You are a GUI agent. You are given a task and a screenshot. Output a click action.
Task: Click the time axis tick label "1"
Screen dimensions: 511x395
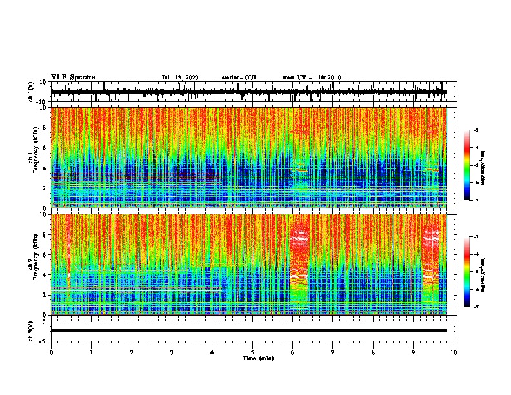(91, 352)
